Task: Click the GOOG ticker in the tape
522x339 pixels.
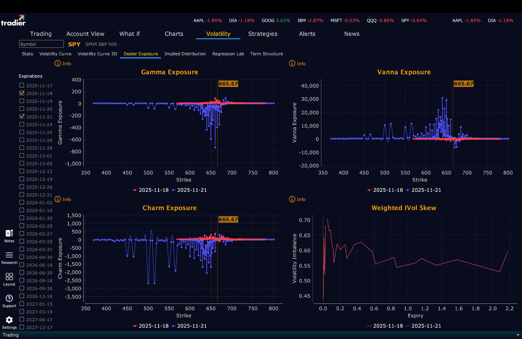Action: click(268, 21)
